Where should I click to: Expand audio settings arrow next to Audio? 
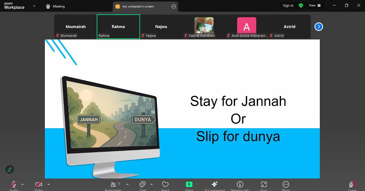pyautogui.click(x=22, y=184)
